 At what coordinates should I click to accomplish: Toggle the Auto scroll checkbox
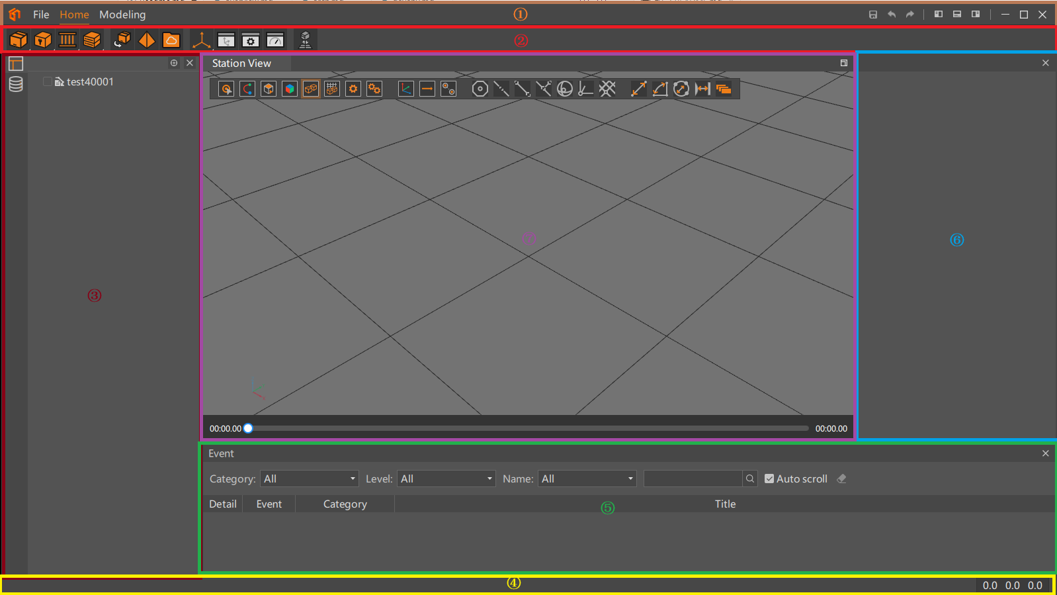coord(769,479)
